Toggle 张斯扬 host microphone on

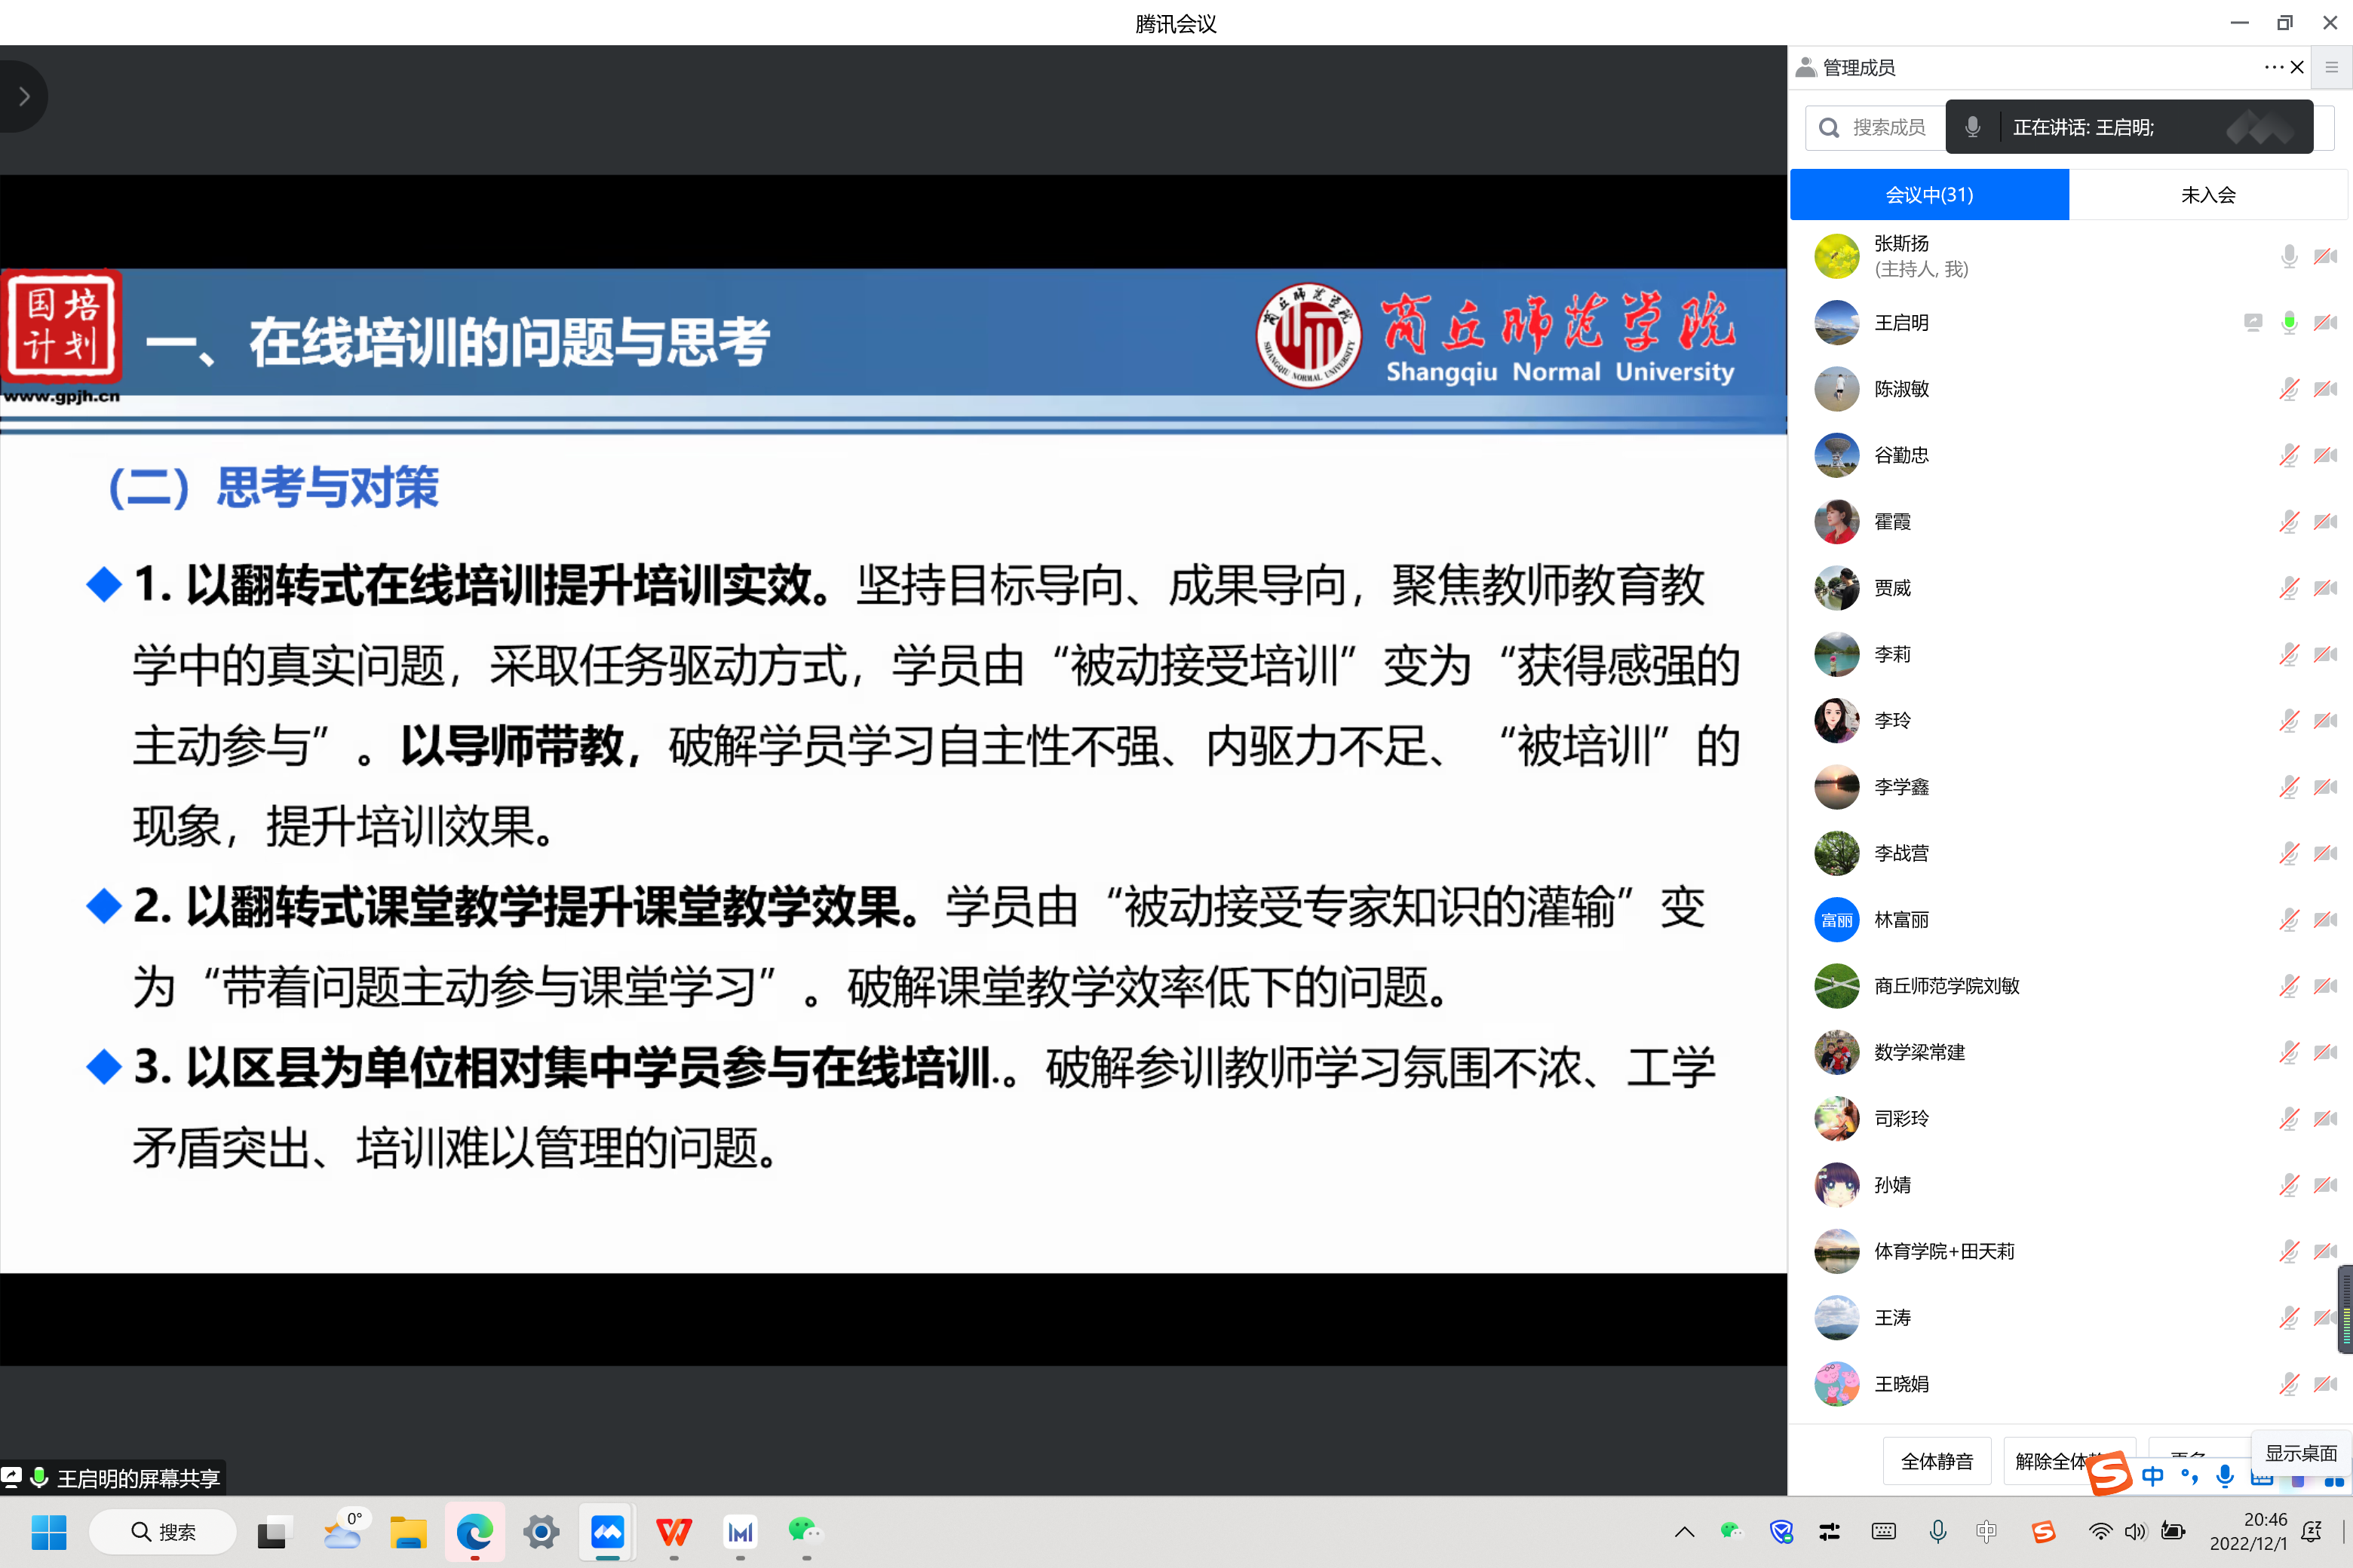click(x=2288, y=256)
